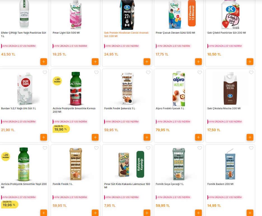This screenshot has width=262, height=216.
Task: Add Sek Çilekli Pastörize Süt to cart
Action: click(x=250, y=62)
